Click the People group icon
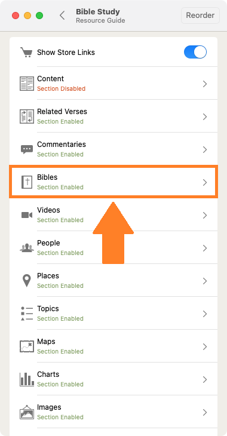 click(27, 248)
